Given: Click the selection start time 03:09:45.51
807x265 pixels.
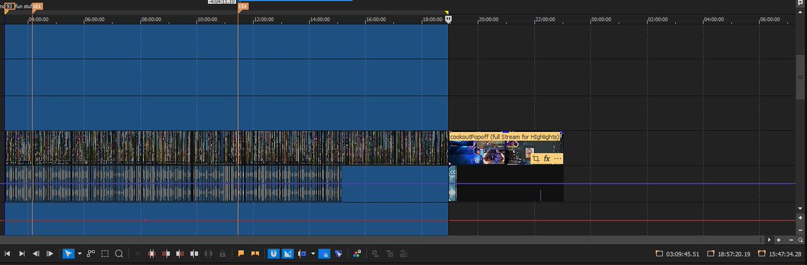Looking at the screenshot, I should point(683,254).
